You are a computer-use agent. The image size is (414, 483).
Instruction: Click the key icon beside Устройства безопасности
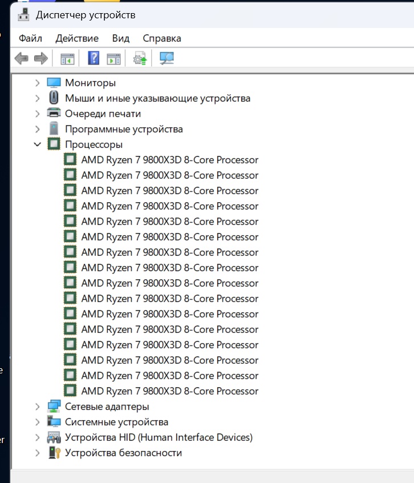pyautogui.click(x=54, y=453)
